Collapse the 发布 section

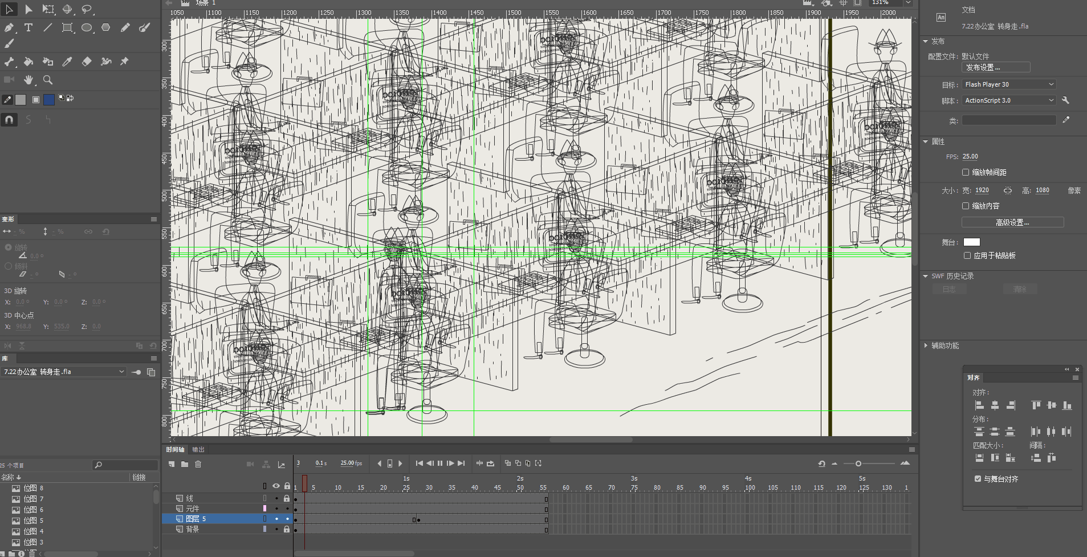pyautogui.click(x=925, y=41)
